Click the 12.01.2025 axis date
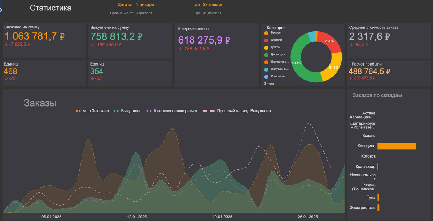 [137, 217]
